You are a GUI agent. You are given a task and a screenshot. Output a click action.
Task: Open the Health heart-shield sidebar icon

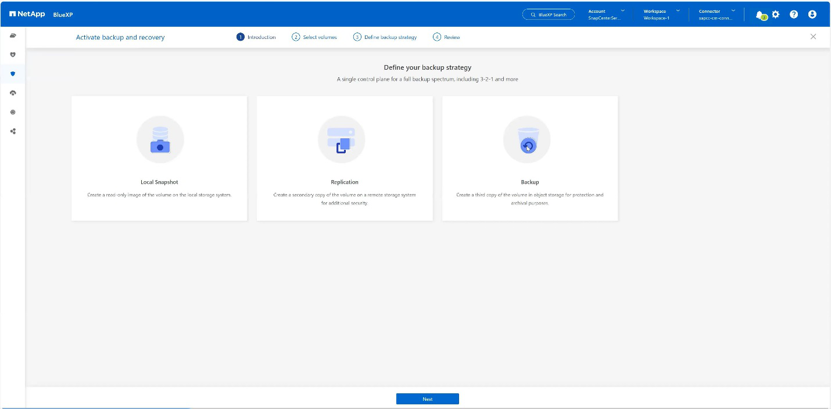click(13, 55)
